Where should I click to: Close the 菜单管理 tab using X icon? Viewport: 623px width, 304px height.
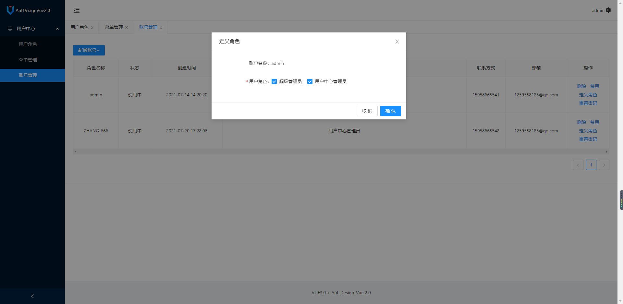[x=127, y=28]
